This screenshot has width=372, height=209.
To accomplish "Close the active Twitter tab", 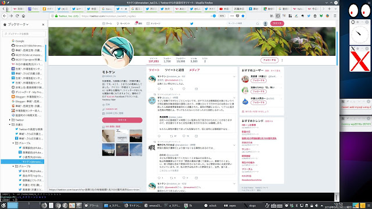I will pyautogui.click(x=126, y=9).
